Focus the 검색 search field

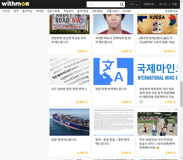104,4
